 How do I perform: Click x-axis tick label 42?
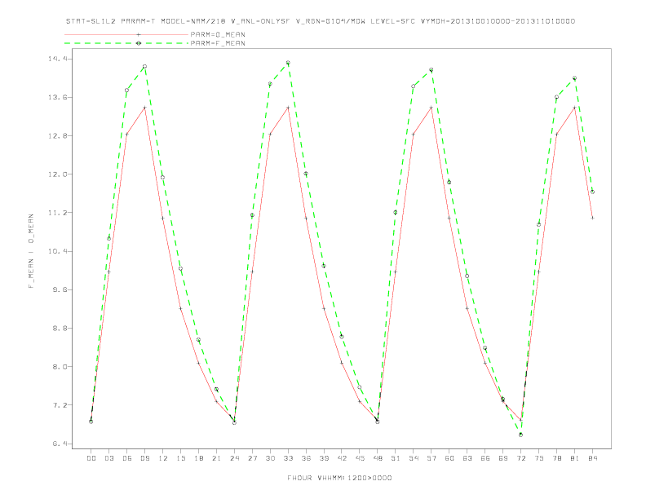(x=342, y=458)
